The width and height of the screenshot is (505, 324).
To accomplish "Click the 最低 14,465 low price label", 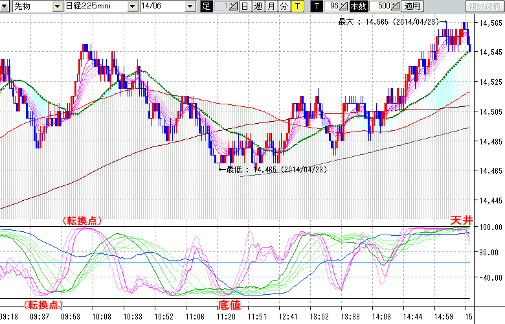I will [276, 169].
